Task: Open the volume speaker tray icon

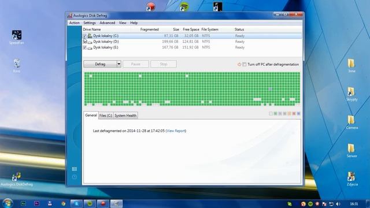Action: [x=338, y=204]
